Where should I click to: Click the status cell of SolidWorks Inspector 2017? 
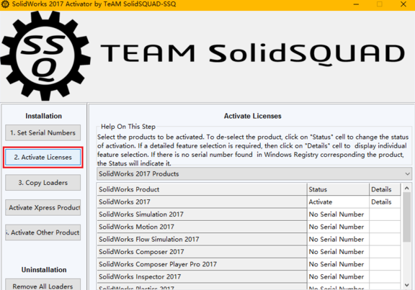tap(338, 276)
